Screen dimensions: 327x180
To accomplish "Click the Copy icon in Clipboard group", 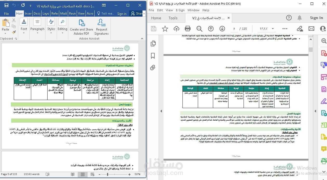I will point(14,26).
